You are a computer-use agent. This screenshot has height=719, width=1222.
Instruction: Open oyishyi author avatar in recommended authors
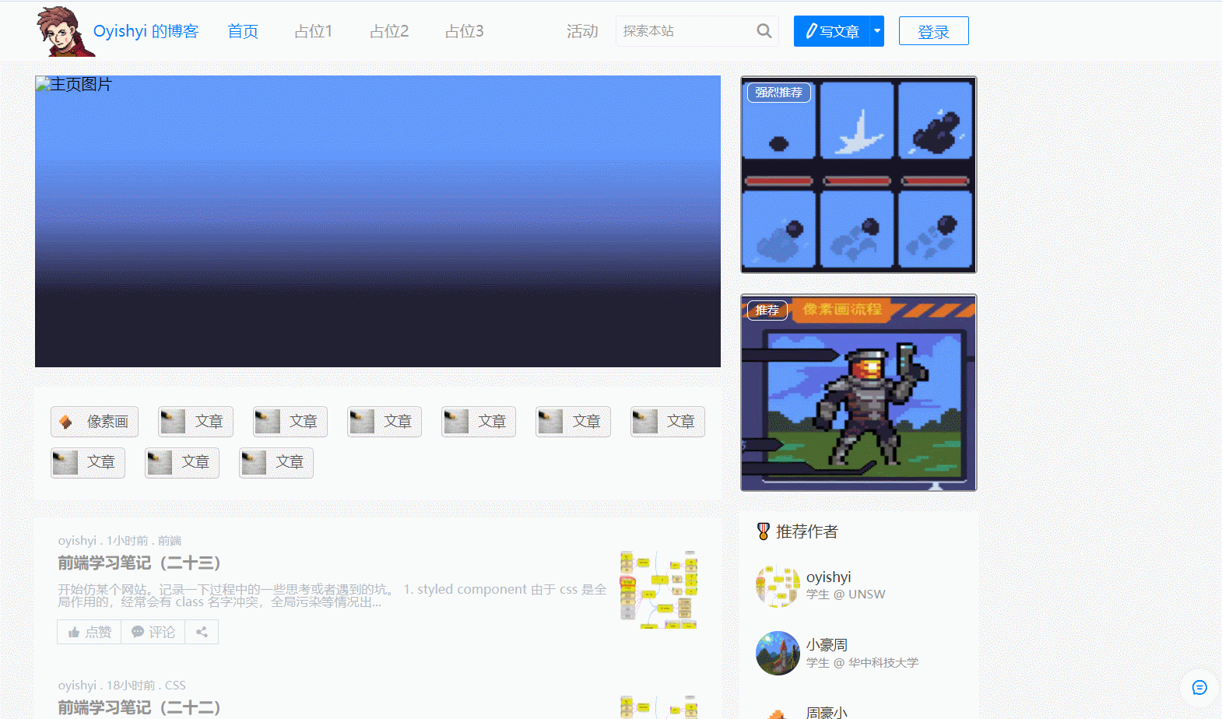click(778, 586)
